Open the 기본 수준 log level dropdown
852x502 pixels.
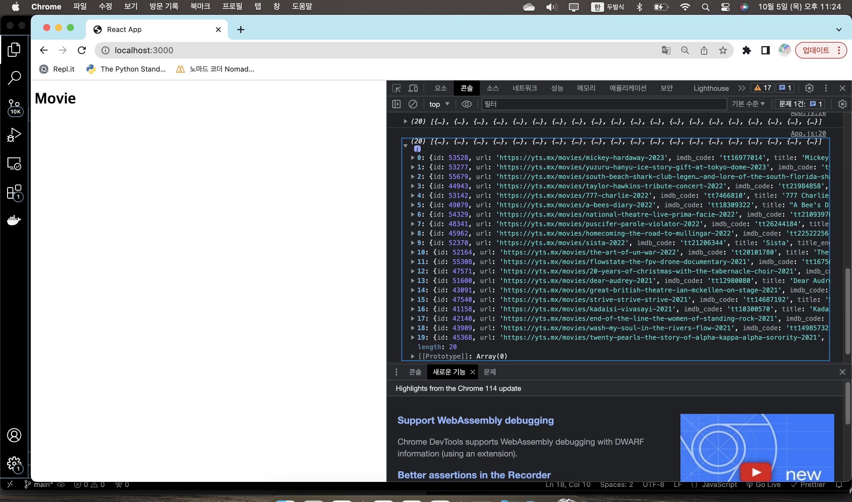[748, 104]
